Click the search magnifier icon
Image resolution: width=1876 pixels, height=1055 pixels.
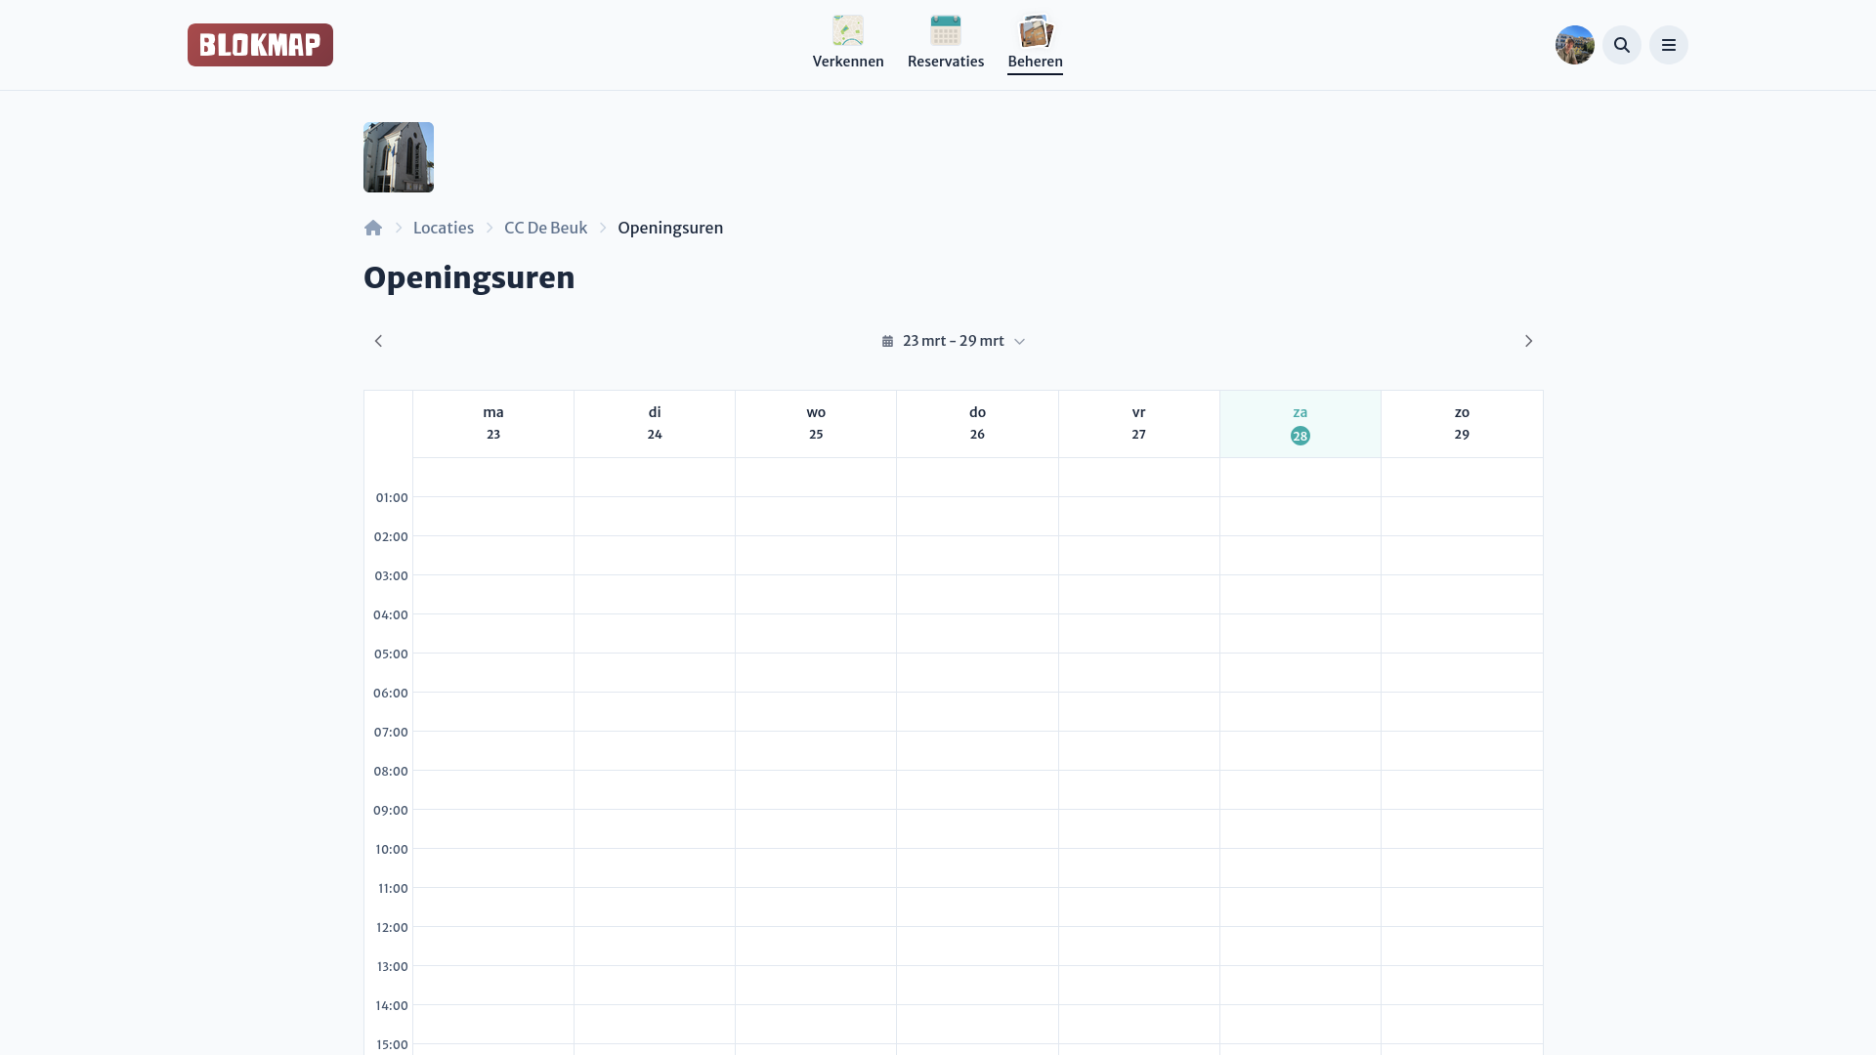tap(1622, 45)
